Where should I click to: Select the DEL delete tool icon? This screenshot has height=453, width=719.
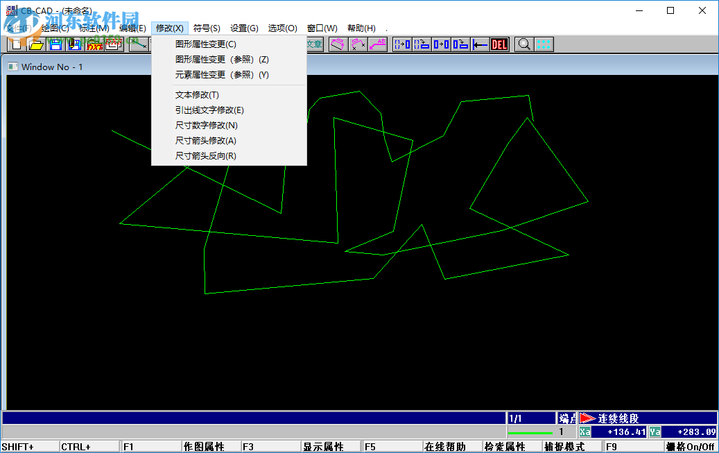500,44
